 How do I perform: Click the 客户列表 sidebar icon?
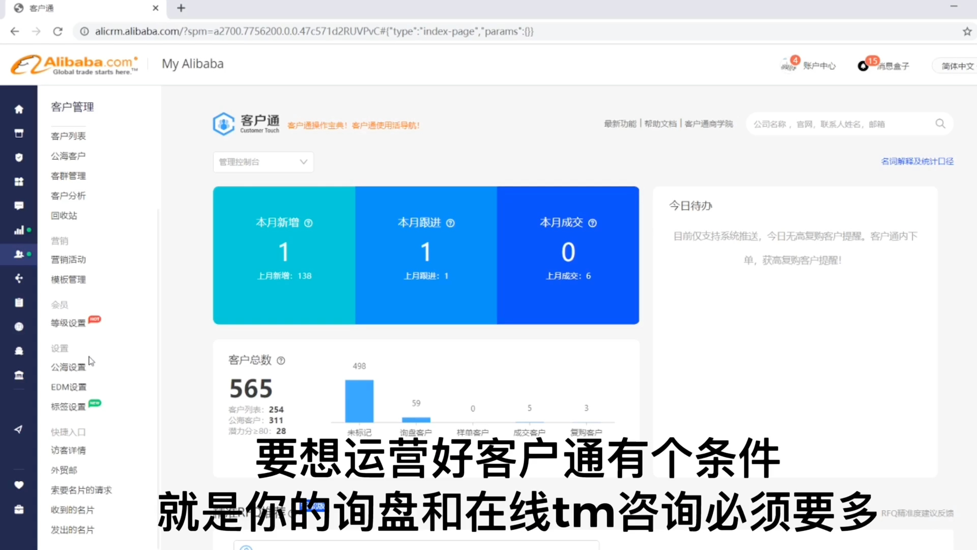pos(68,135)
